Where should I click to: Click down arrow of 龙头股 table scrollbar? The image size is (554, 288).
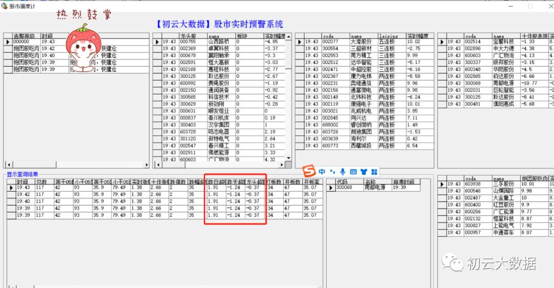tap(288, 158)
